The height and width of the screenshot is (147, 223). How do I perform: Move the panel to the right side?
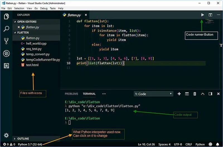(x=210, y=94)
